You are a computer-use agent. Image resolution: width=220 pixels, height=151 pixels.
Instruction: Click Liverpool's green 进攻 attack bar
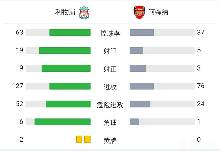[70, 86]
